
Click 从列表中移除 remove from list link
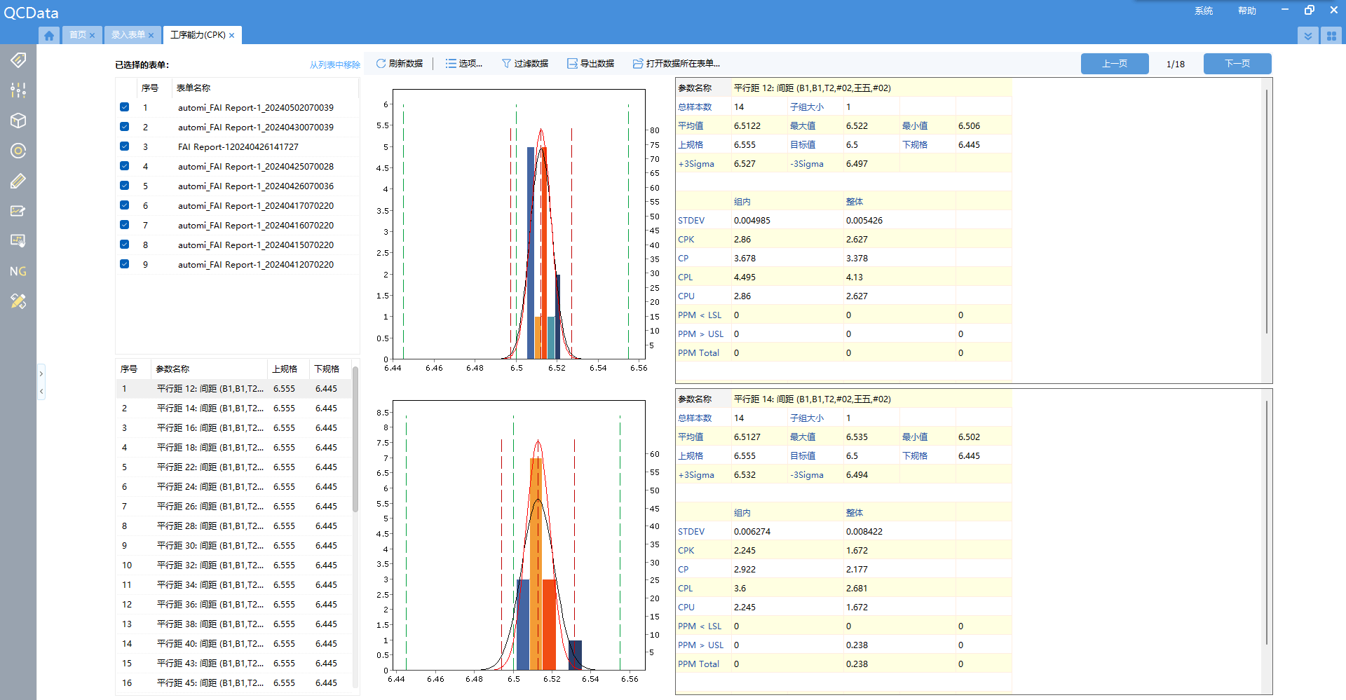click(334, 64)
